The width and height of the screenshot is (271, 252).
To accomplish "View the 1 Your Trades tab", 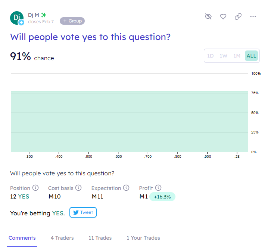I will tap(143, 238).
